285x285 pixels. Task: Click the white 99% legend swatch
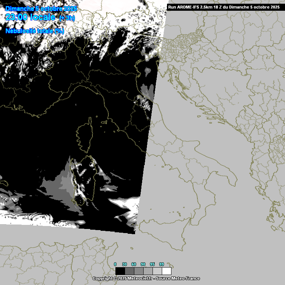[167, 271]
